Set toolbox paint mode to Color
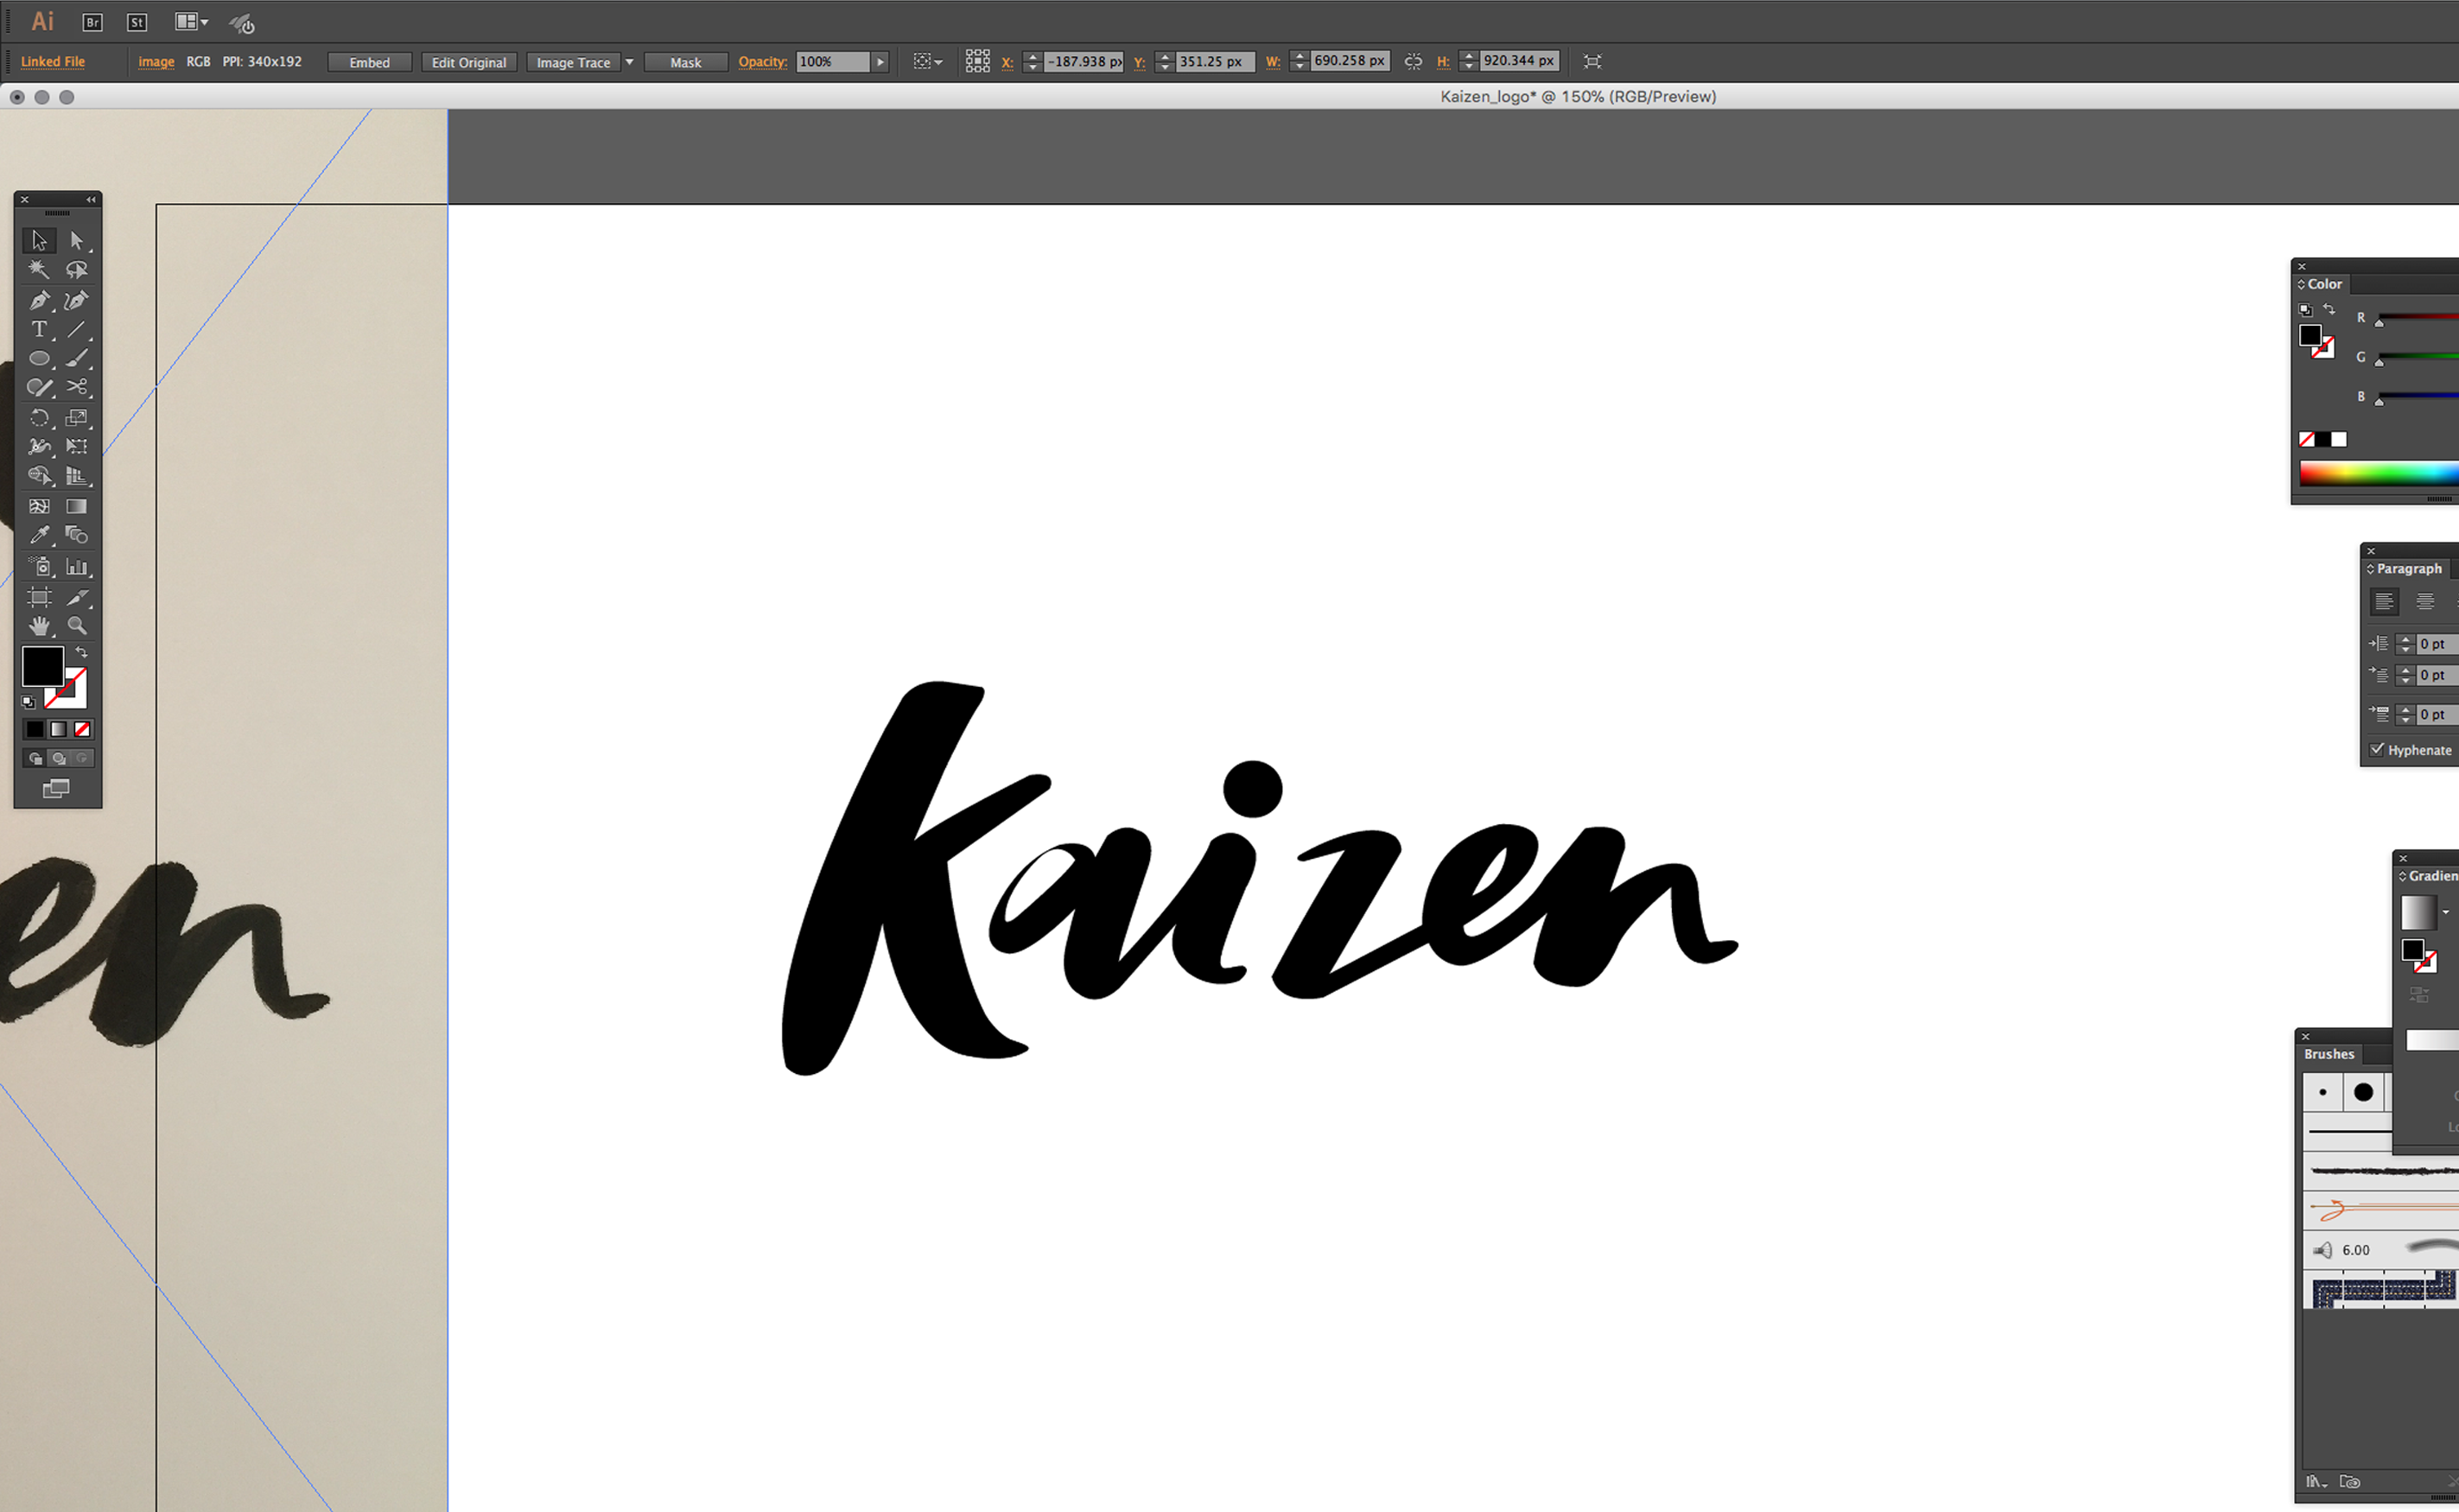The image size is (2459, 1512). 35,729
